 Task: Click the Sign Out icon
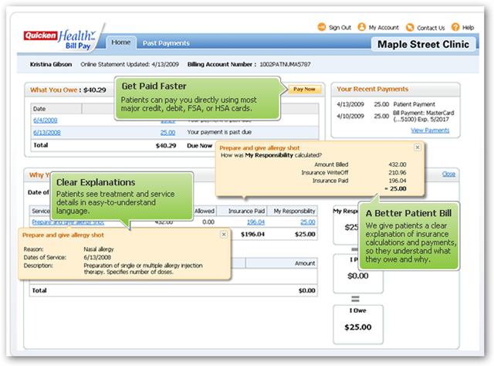(x=321, y=27)
